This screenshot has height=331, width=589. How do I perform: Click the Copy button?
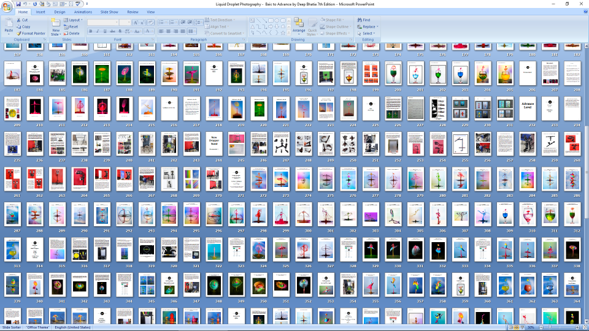(x=23, y=27)
